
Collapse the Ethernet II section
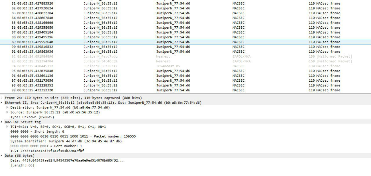tap(2, 103)
